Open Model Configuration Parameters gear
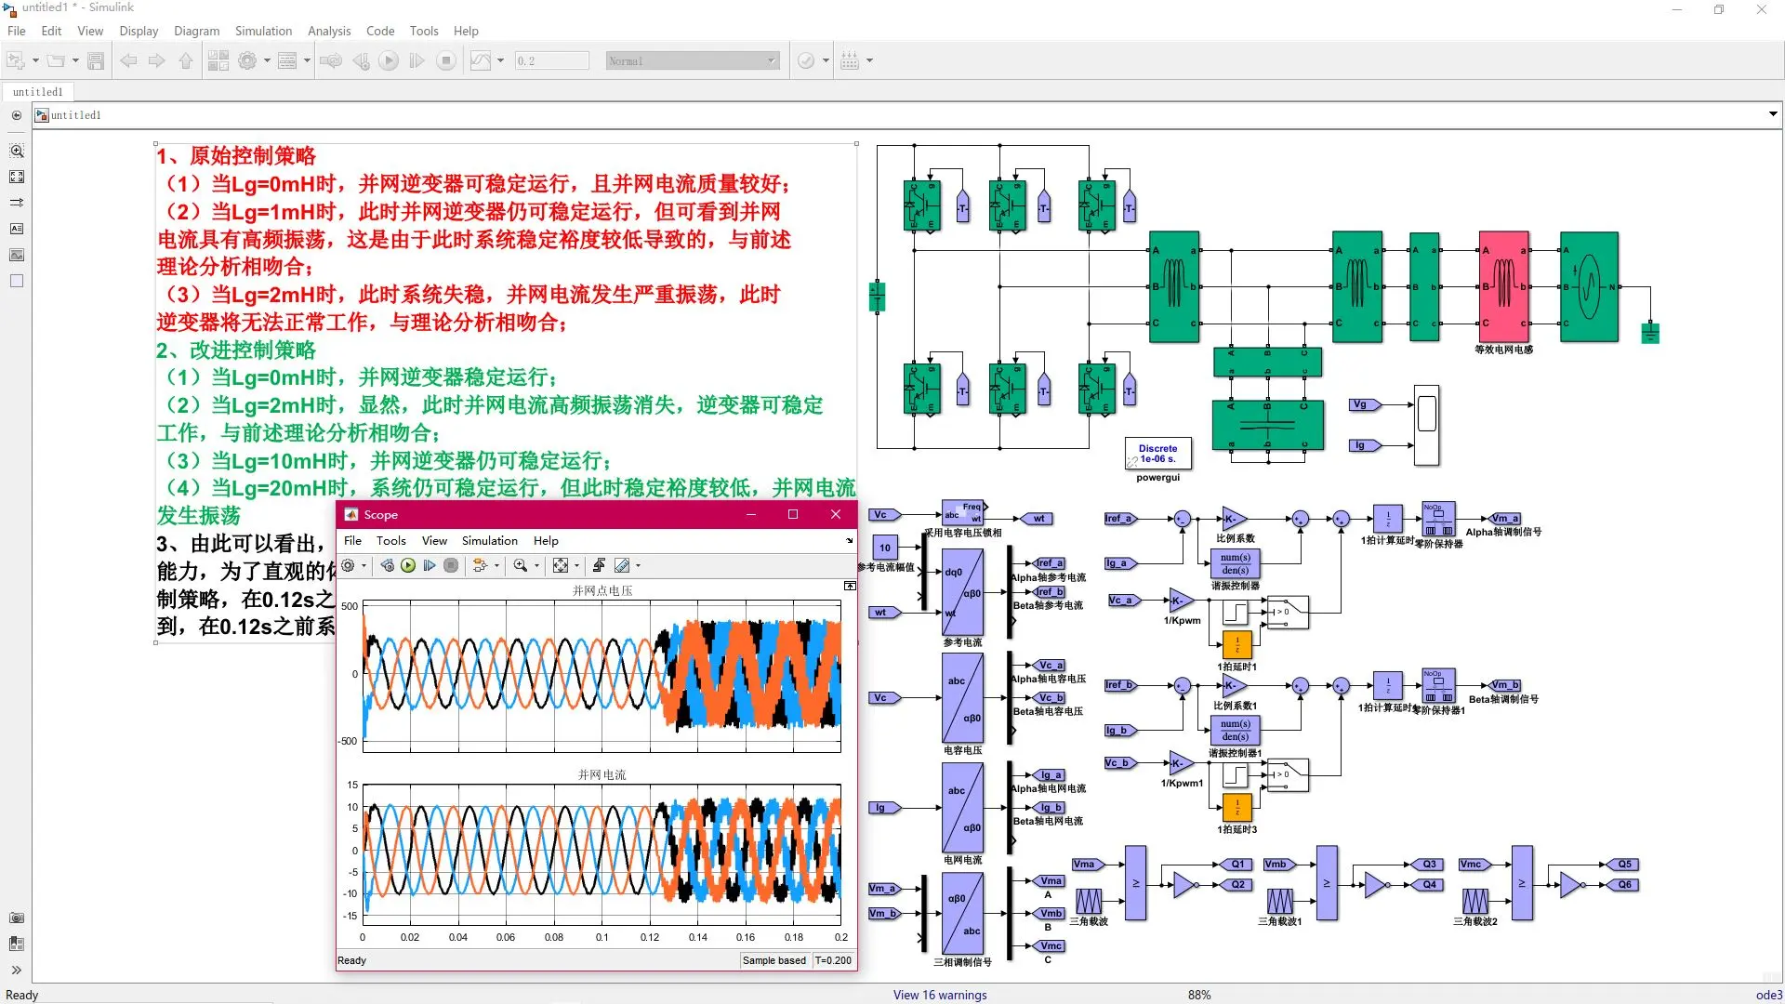The width and height of the screenshot is (1785, 1004). pos(247,61)
